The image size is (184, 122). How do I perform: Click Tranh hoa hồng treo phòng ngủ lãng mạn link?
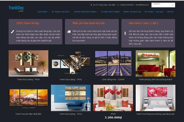click(155, 114)
